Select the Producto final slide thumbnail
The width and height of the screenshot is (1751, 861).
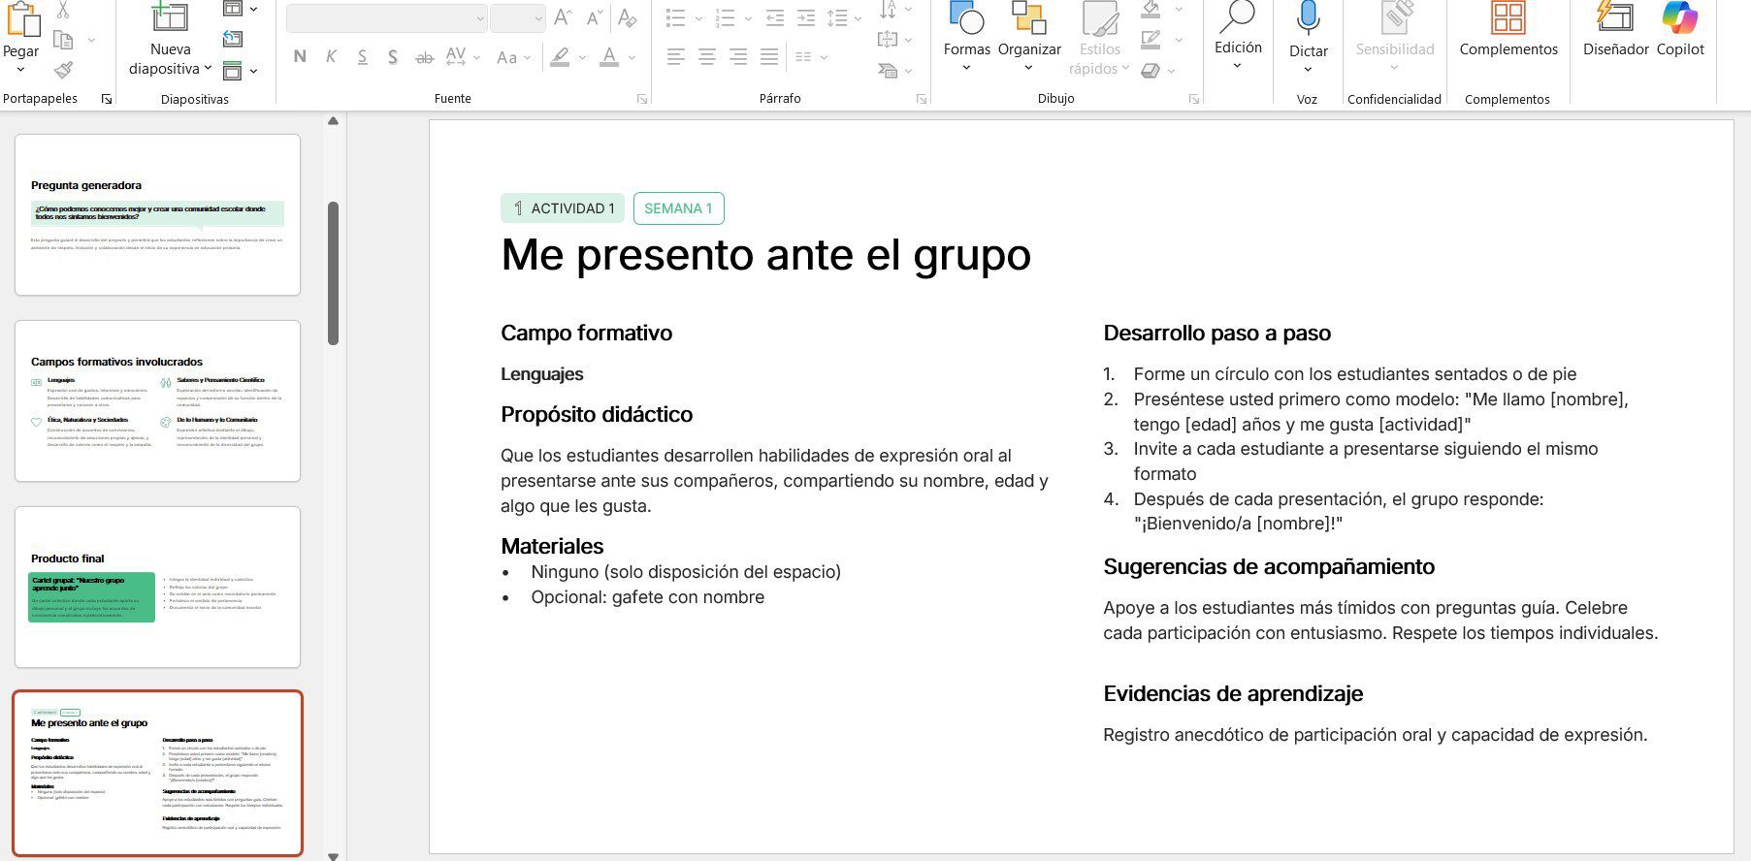pyautogui.click(x=157, y=587)
